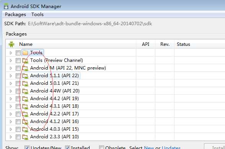
Task: Expand the Tools (Preview Channel) node
Action: click(x=11, y=60)
